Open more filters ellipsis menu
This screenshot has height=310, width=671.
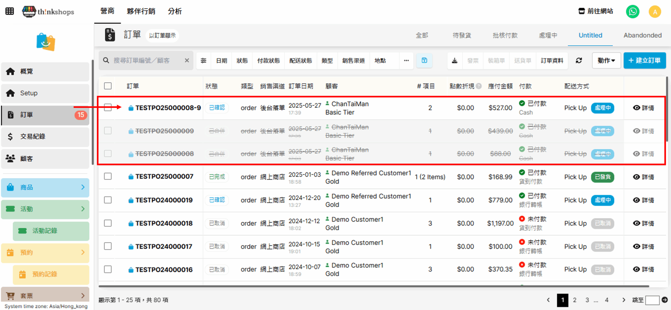pyautogui.click(x=406, y=61)
